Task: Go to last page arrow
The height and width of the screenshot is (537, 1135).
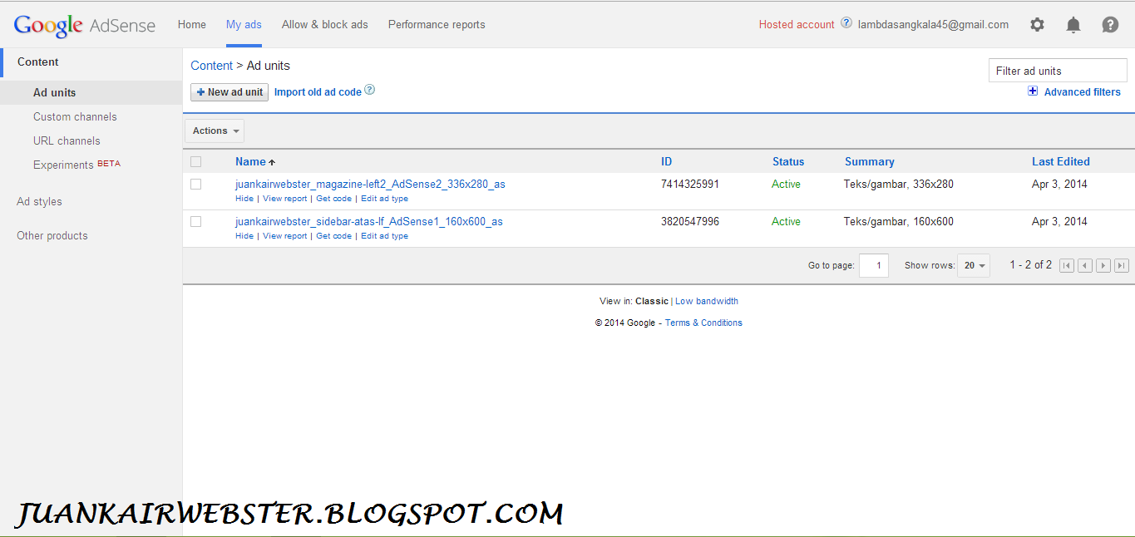Action: [x=1122, y=266]
